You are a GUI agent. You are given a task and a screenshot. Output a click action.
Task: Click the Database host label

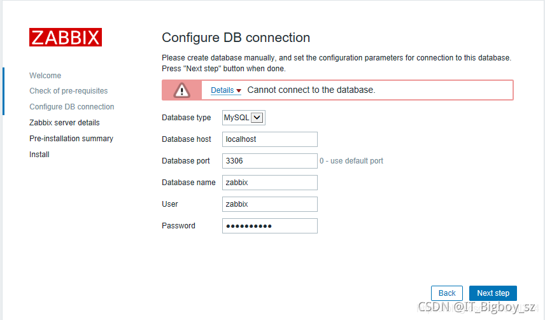coord(187,139)
